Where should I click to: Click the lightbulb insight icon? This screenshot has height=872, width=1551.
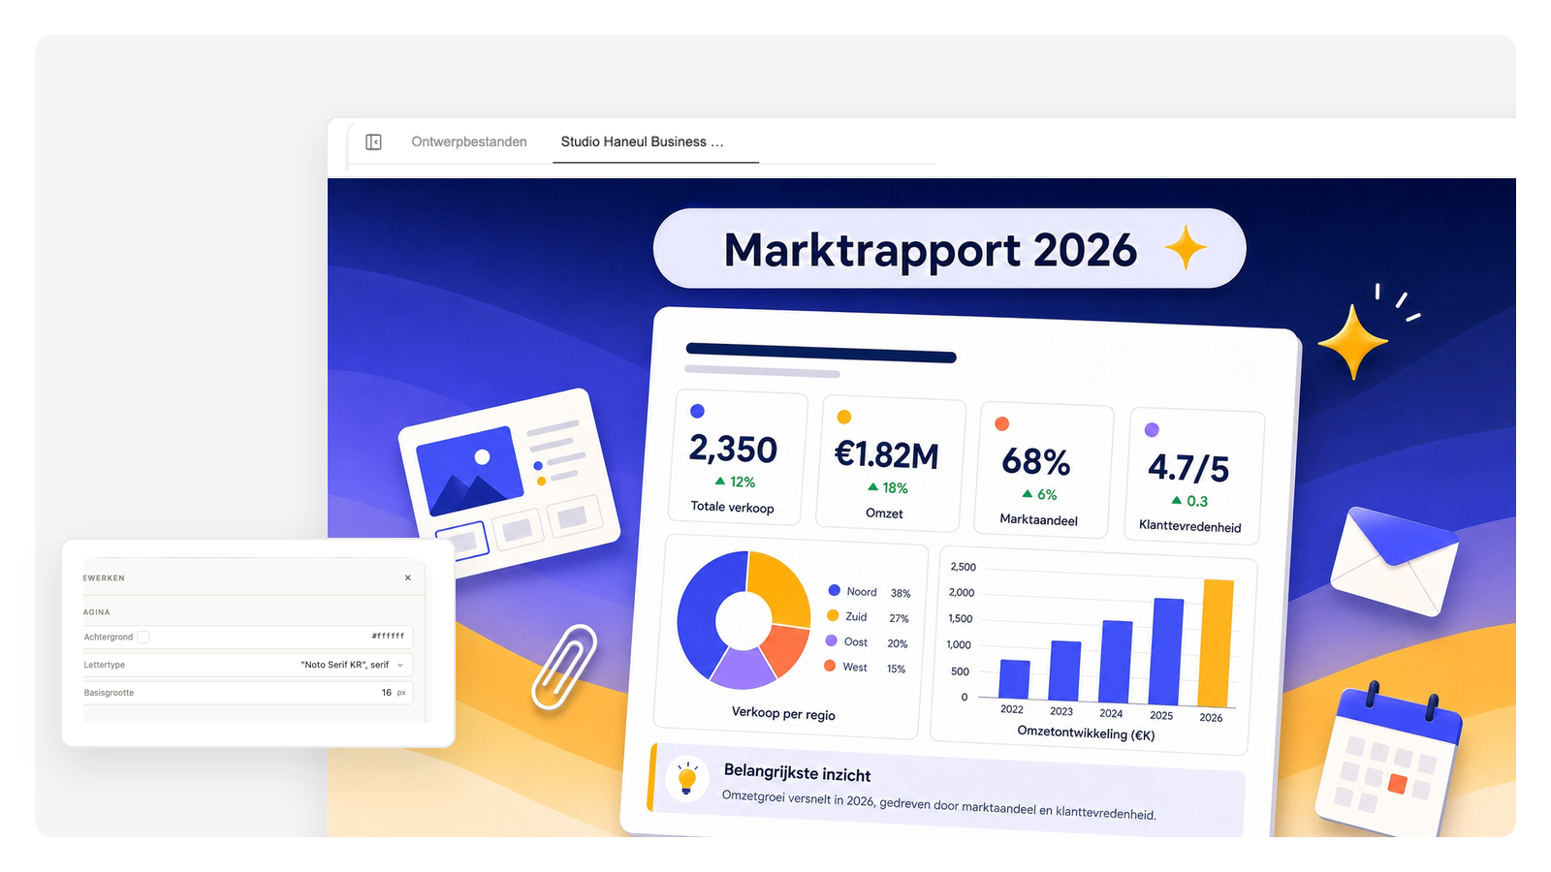(687, 778)
